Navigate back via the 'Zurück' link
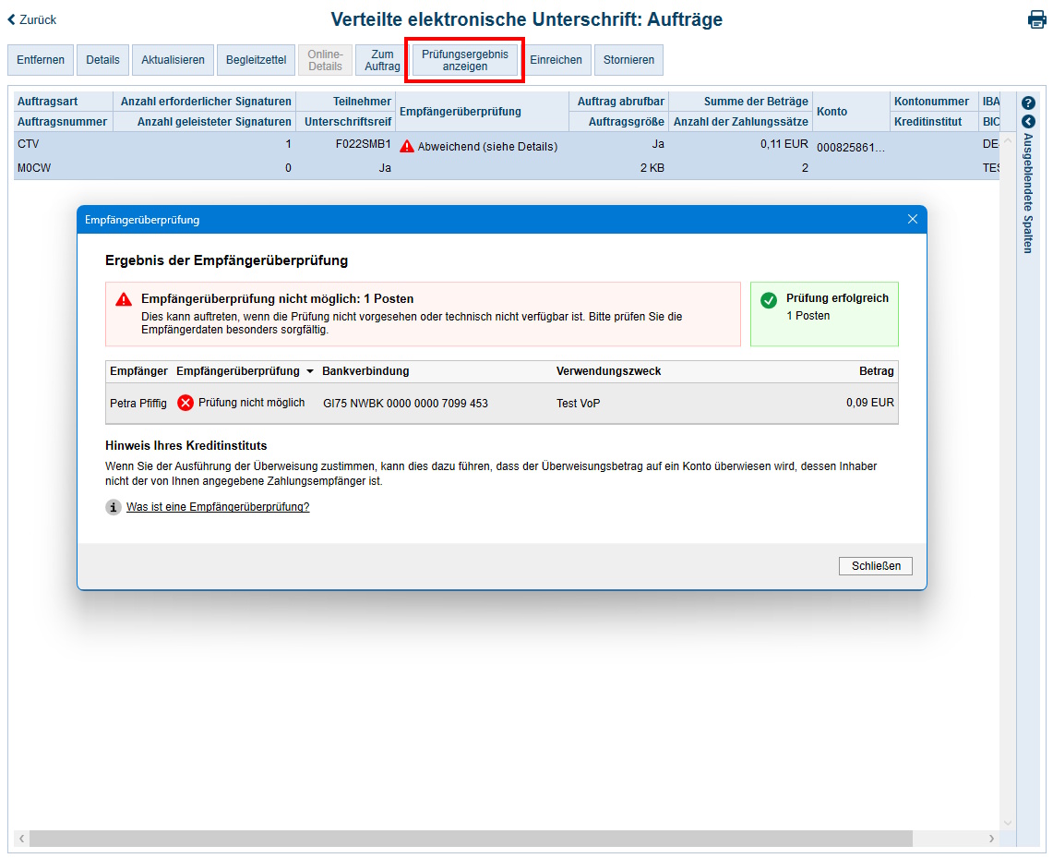 point(37,18)
